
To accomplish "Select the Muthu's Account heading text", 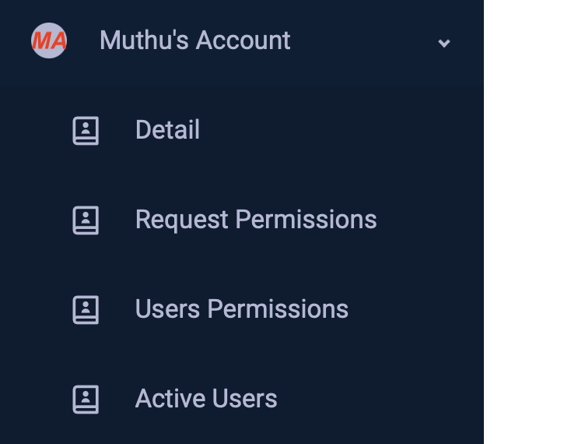I will click(194, 41).
